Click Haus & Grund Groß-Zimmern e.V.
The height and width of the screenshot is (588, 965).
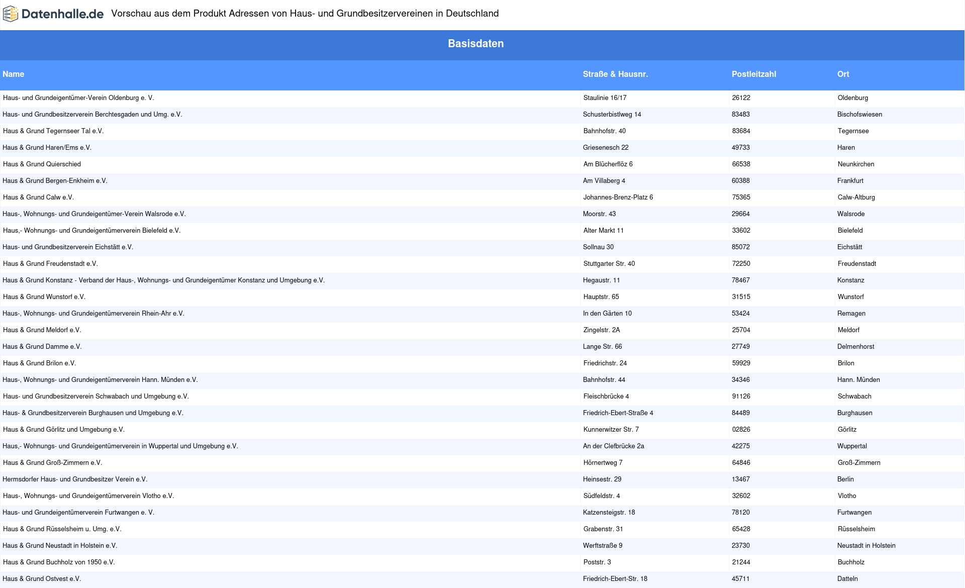pyautogui.click(x=52, y=463)
